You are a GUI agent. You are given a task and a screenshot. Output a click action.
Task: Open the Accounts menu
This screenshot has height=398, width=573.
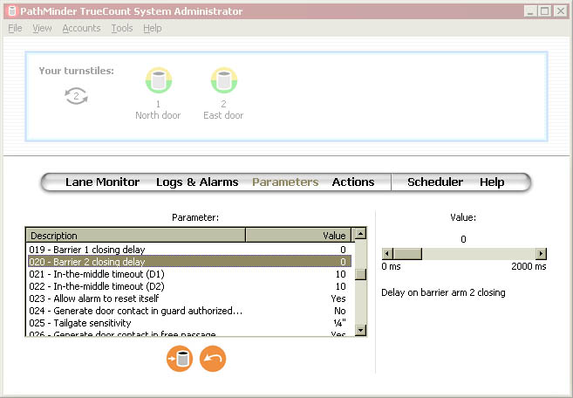pyautogui.click(x=81, y=28)
